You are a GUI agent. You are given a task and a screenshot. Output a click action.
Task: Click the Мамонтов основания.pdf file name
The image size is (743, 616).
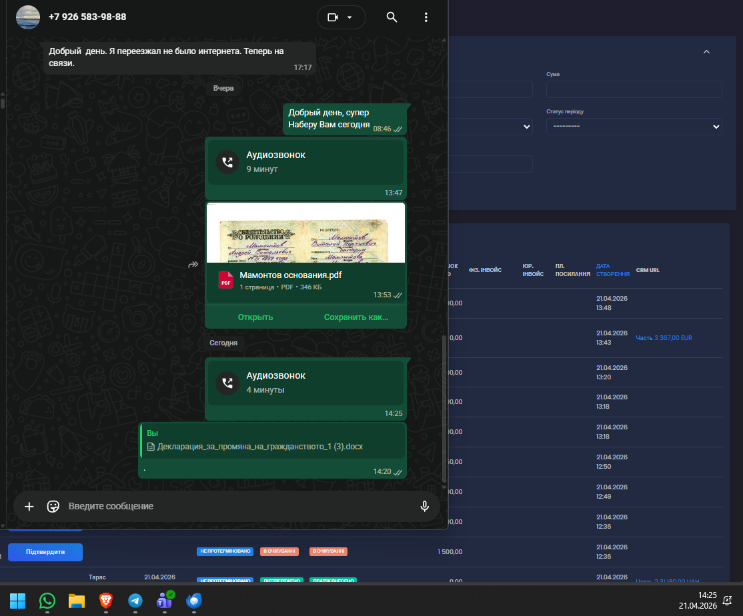tap(291, 275)
